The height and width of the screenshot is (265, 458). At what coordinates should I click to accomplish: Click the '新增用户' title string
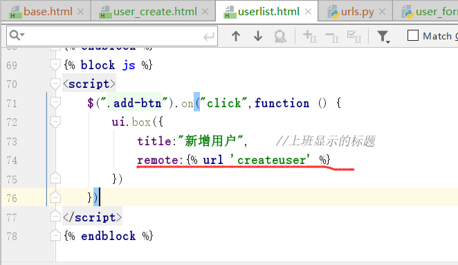pyautogui.click(x=210, y=141)
